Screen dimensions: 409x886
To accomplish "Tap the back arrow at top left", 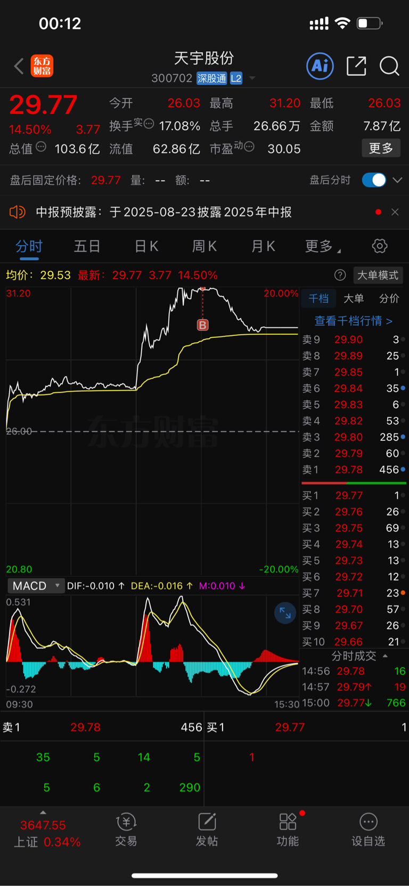I will click(x=19, y=66).
